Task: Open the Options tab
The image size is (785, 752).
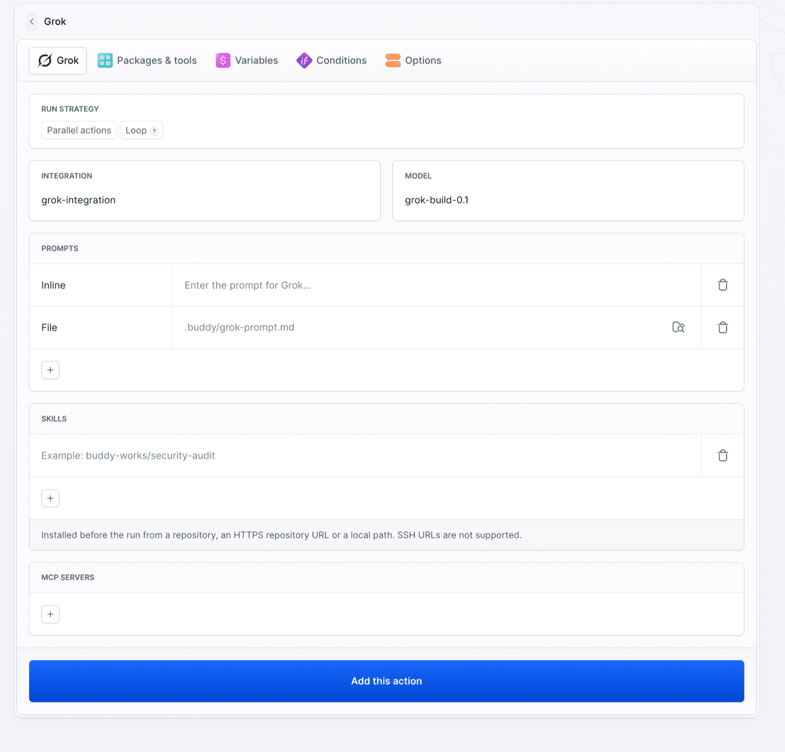Action: [x=413, y=61]
